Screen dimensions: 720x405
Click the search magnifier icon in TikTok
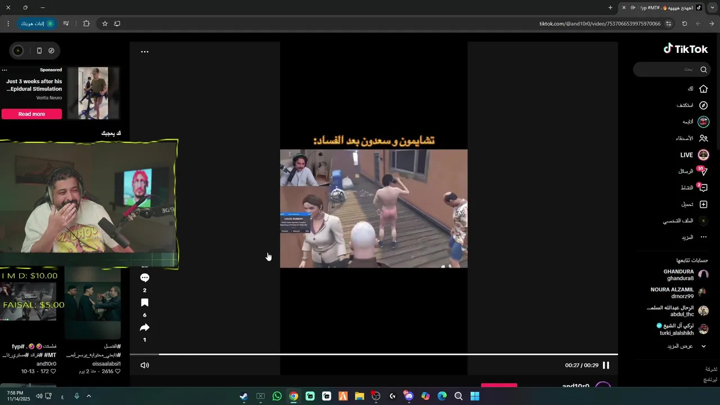[x=704, y=70]
